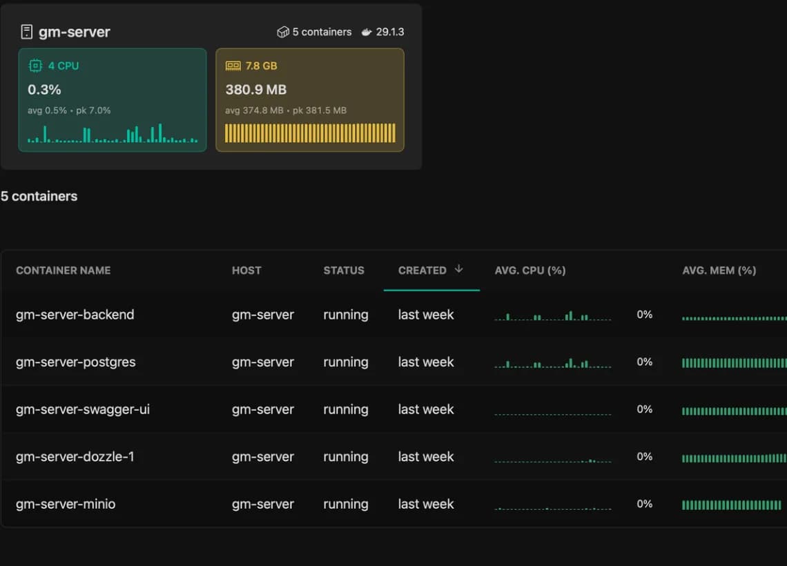This screenshot has width=787, height=566.
Task: Click 0% CPU value for gm-server-minio
Action: pyautogui.click(x=645, y=504)
